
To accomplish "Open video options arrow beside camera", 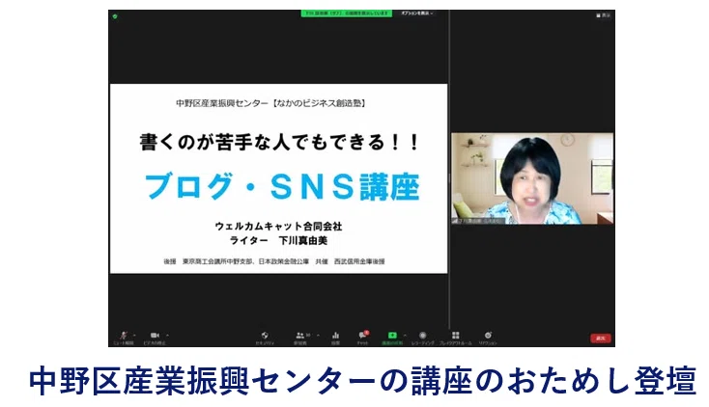I will (168, 336).
